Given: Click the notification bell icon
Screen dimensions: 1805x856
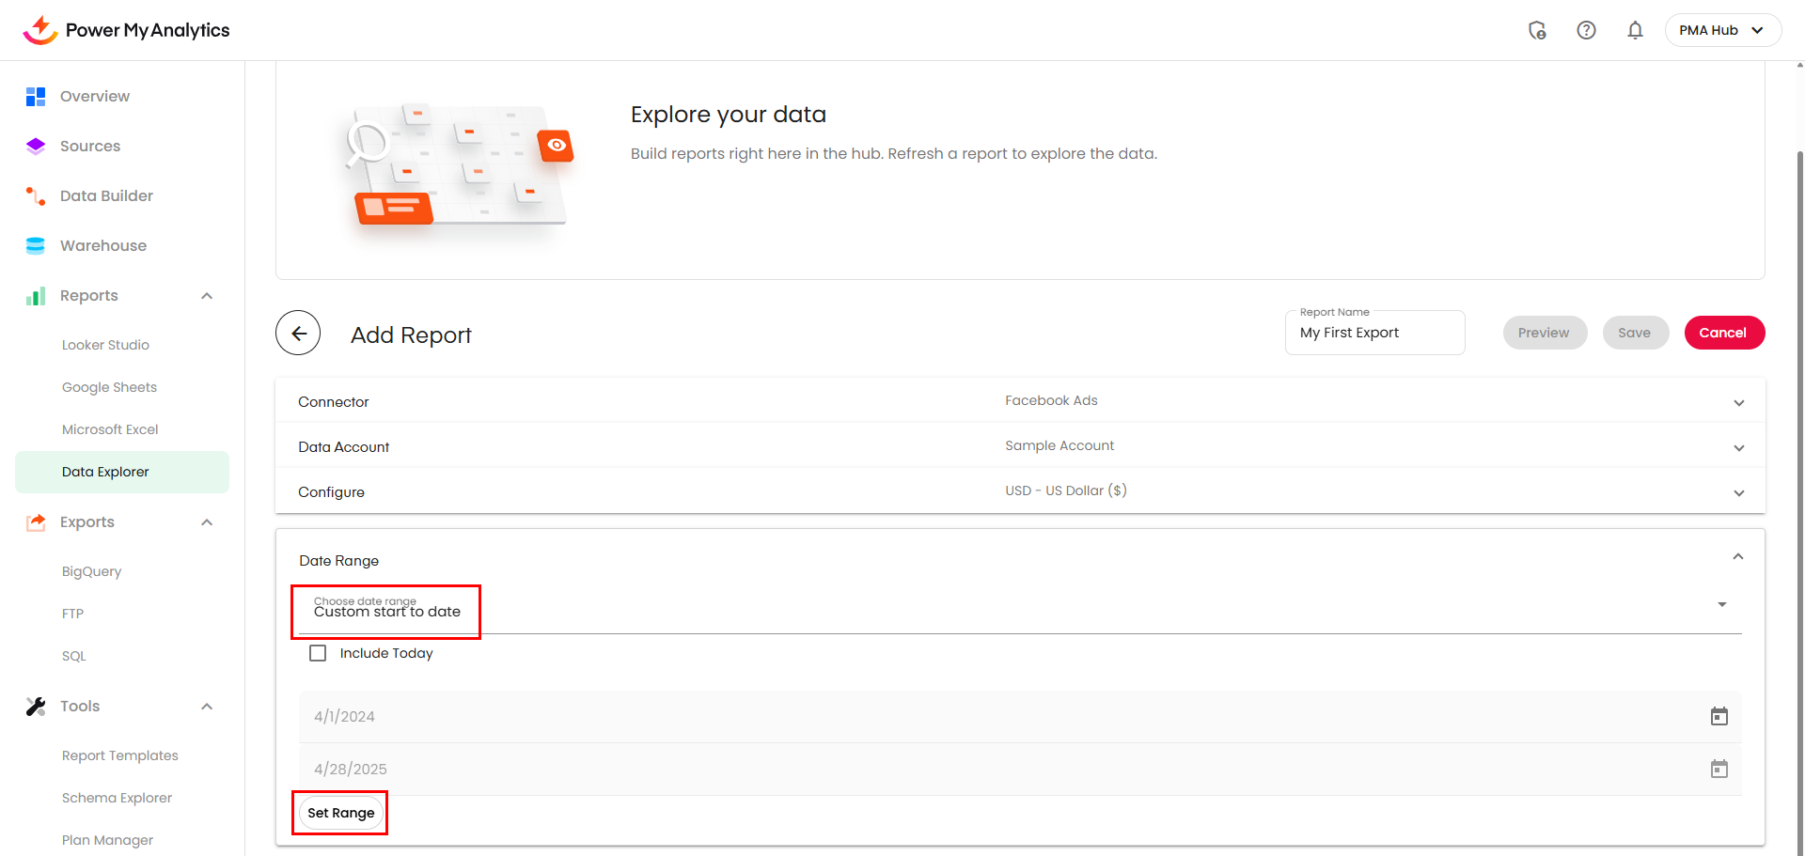Looking at the screenshot, I should click(x=1635, y=30).
